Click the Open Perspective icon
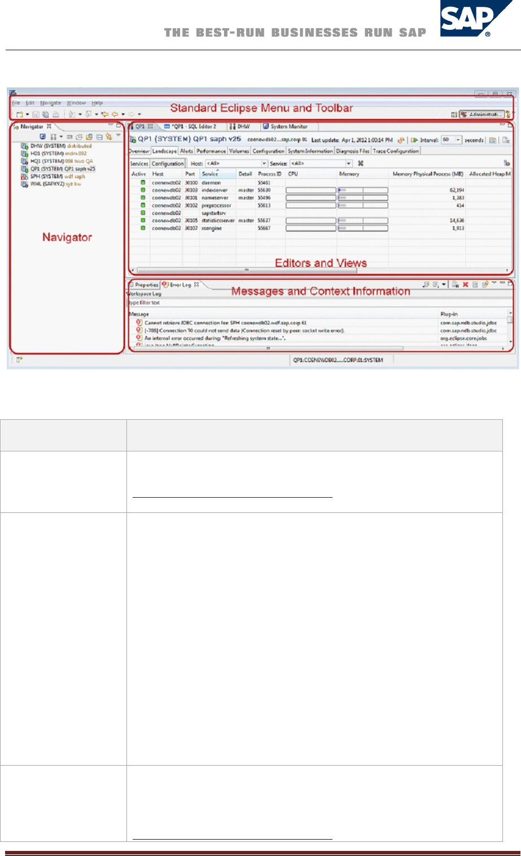Viewport: 521px width, 856px height. click(454, 115)
